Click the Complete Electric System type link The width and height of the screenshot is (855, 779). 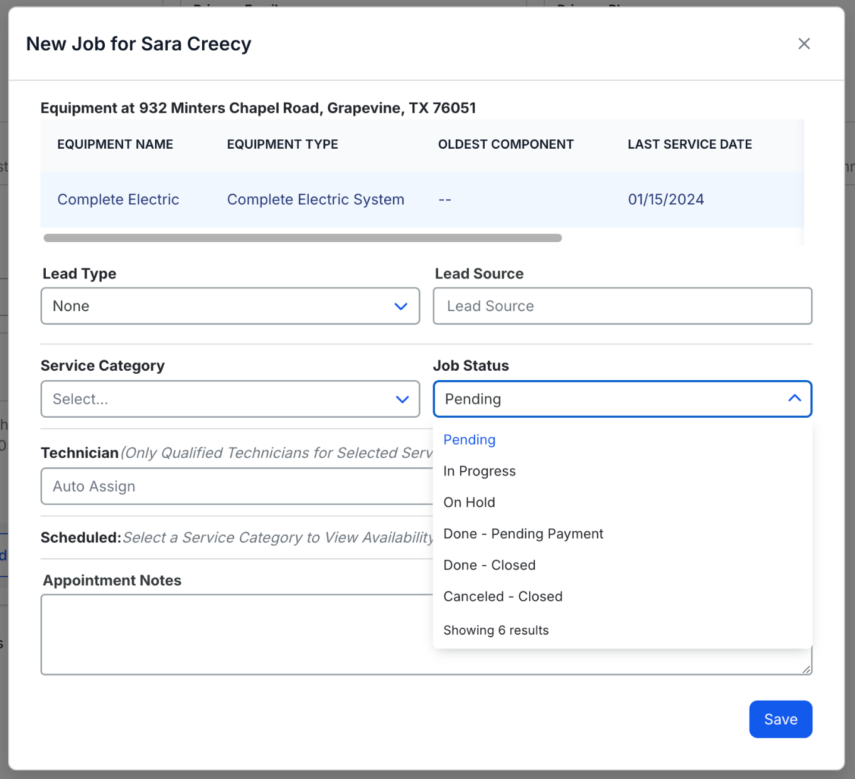click(315, 199)
